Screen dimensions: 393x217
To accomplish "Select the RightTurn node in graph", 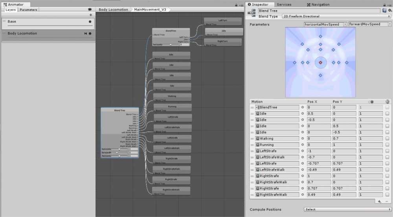I will click(x=223, y=42).
